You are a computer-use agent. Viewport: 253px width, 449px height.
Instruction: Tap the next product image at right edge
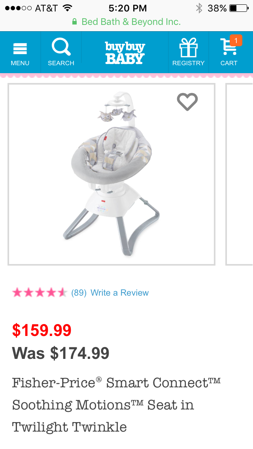pyautogui.click(x=239, y=174)
